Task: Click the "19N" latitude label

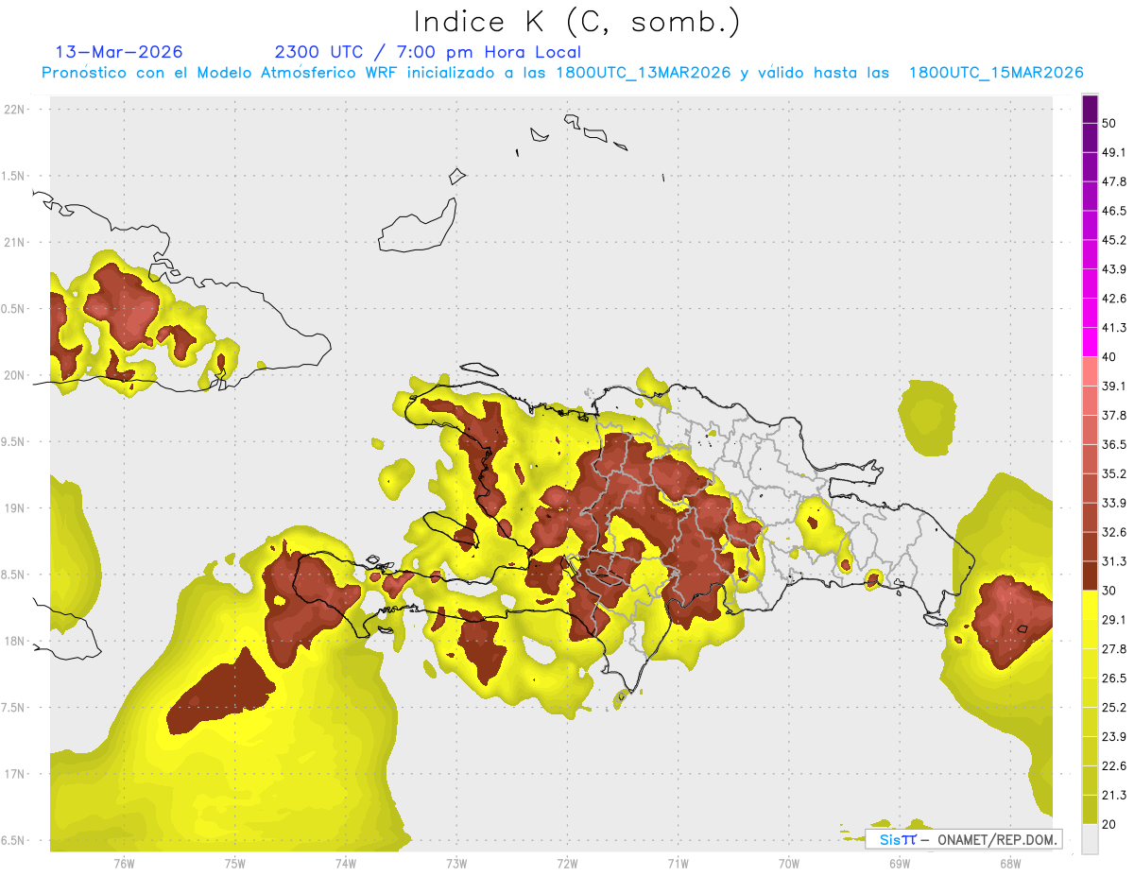Action: [15, 508]
